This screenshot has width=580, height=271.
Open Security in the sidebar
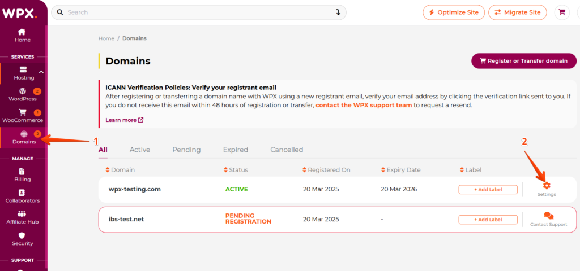[x=22, y=239]
